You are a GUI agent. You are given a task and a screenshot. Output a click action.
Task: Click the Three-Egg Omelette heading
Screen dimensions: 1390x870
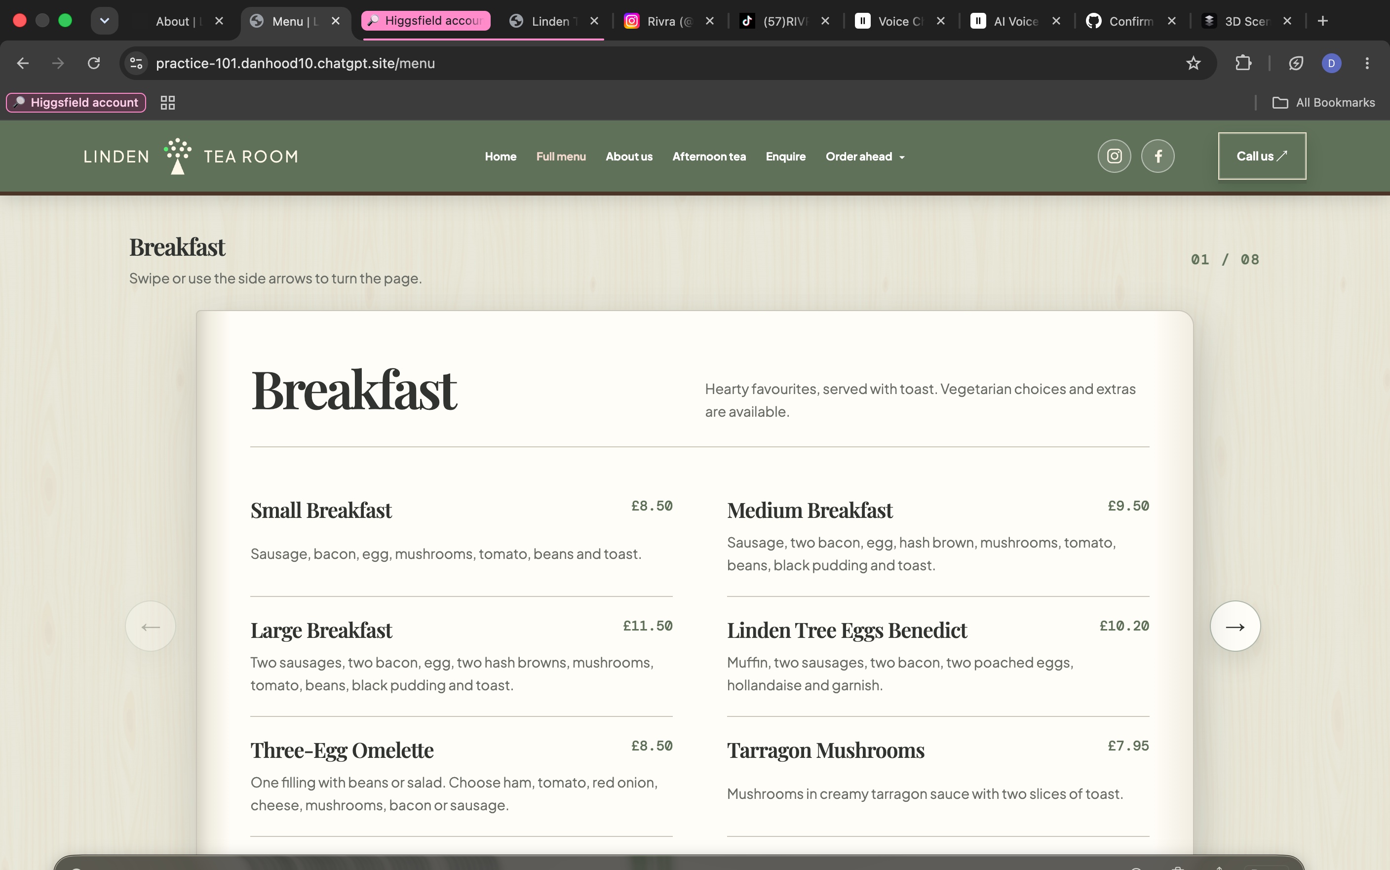(x=342, y=751)
